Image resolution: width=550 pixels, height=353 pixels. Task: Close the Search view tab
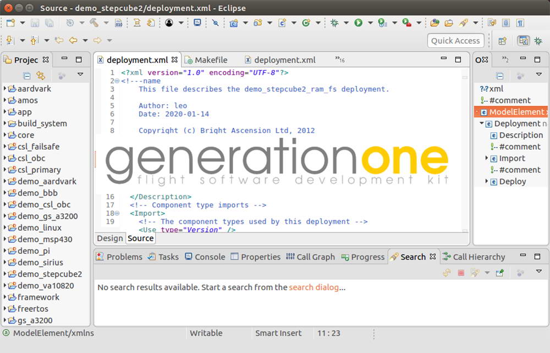pos(433,257)
